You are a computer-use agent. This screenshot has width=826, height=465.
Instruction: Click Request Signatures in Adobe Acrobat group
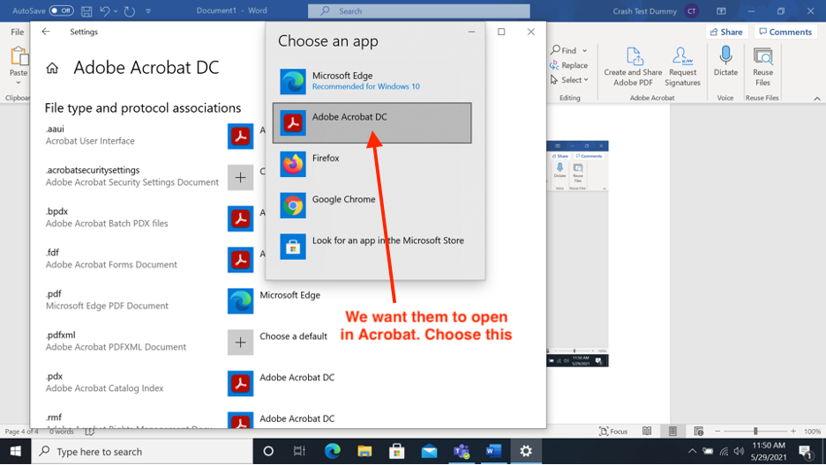(683, 67)
